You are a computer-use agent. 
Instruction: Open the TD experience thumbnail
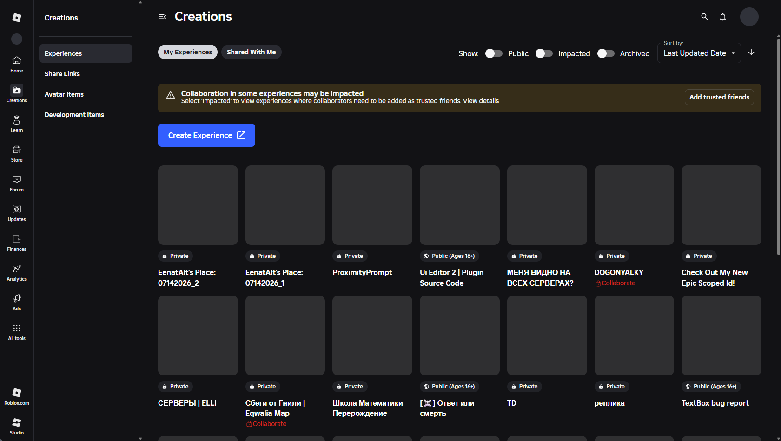(547, 336)
